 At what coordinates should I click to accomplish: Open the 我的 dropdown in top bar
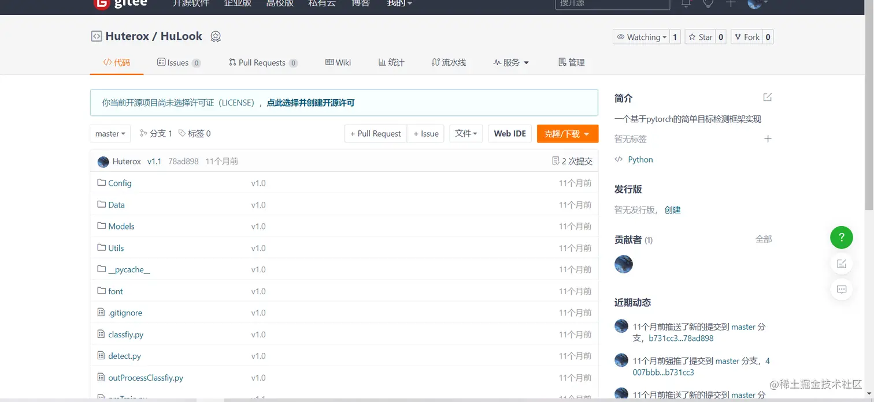pos(399,3)
